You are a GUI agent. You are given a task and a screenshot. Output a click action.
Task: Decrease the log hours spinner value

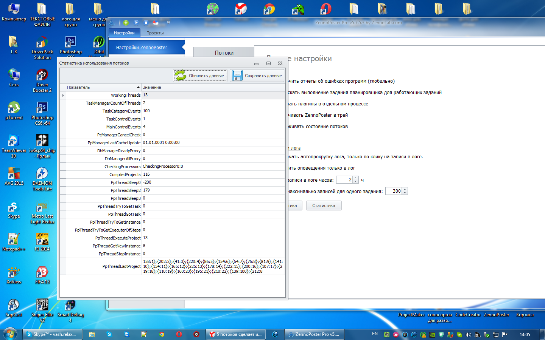(356, 182)
